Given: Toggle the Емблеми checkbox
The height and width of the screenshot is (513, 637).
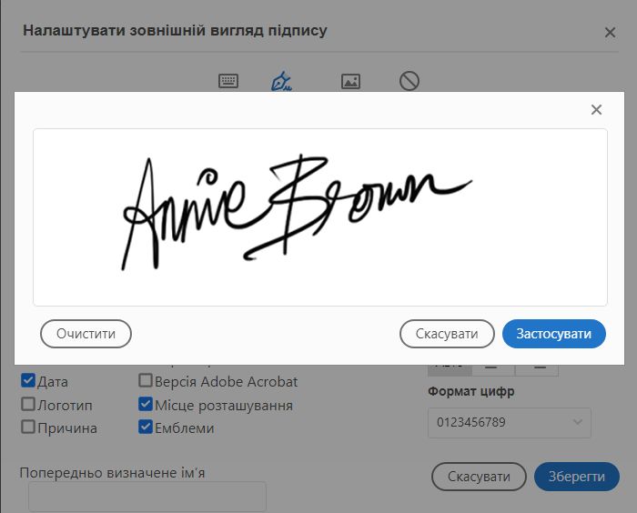Looking at the screenshot, I should pyautogui.click(x=146, y=427).
